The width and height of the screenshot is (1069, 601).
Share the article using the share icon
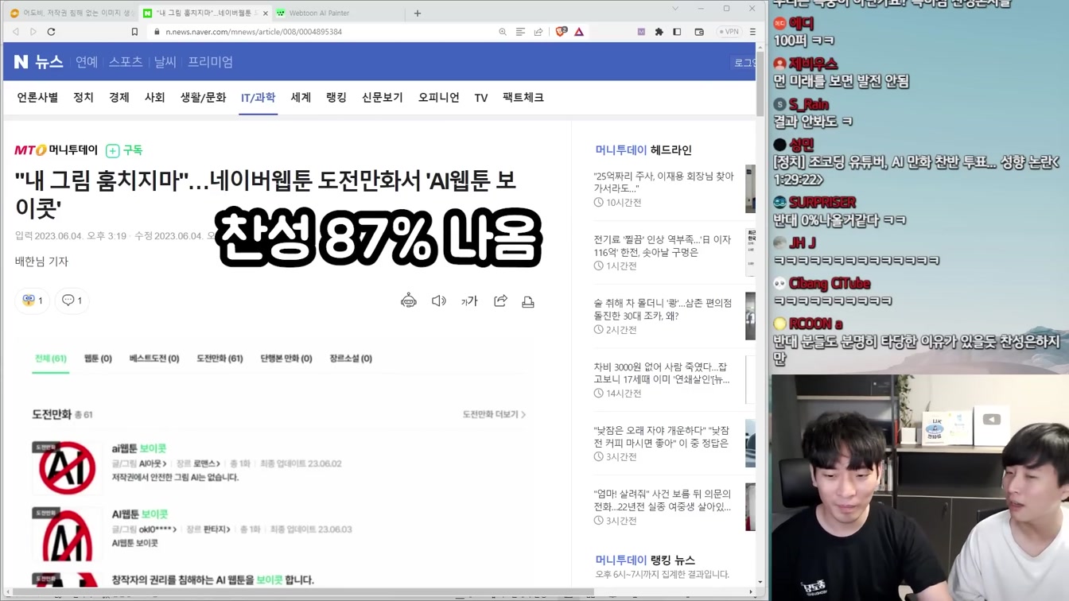(500, 300)
